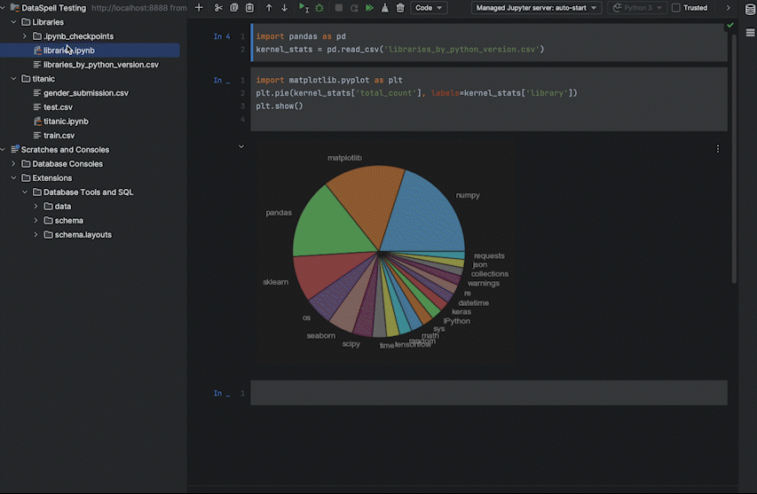Open titanic.ipynb notebook
The width and height of the screenshot is (757, 494).
[66, 122]
